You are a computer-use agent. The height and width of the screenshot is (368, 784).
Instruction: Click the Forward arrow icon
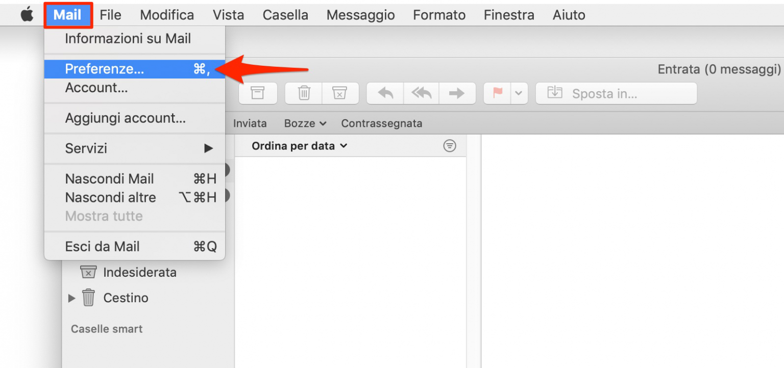(457, 93)
